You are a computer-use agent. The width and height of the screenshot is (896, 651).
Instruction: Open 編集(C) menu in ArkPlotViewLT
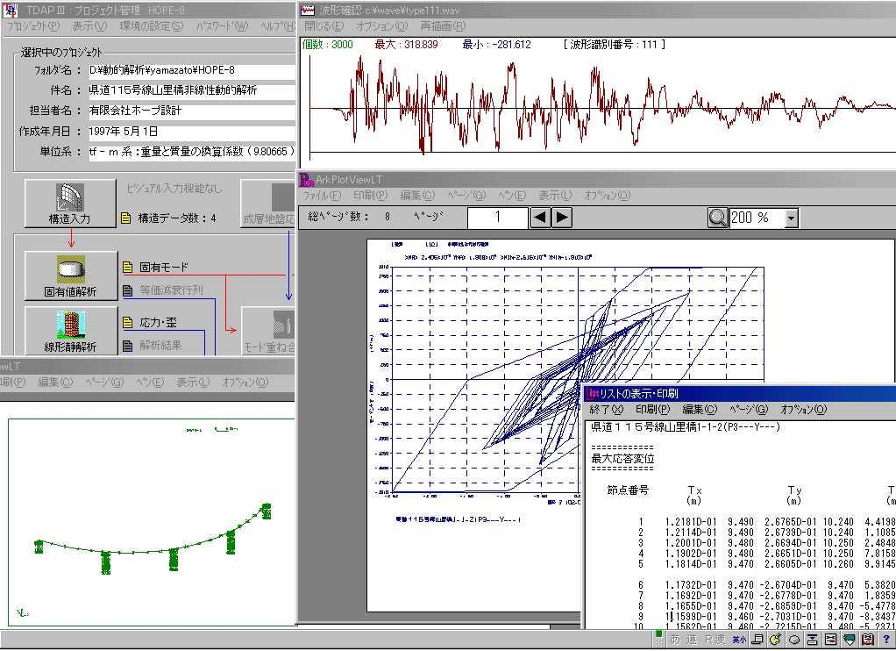[417, 196]
